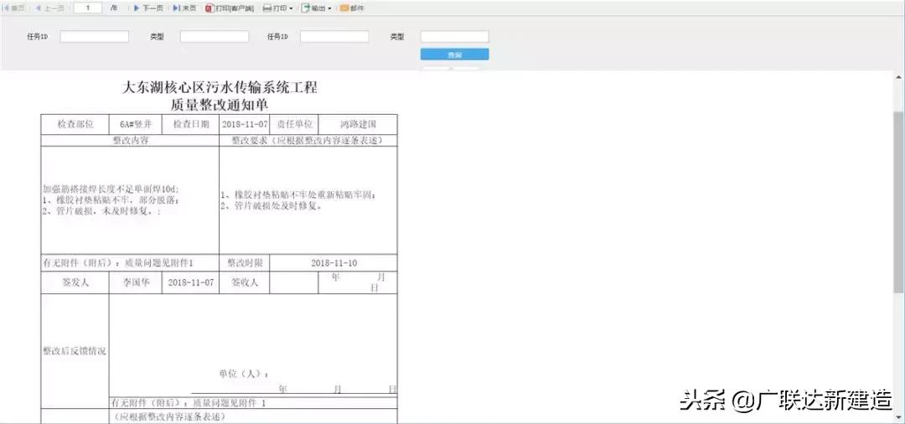Click the vertical scrollbar up arrow

click(898, 77)
